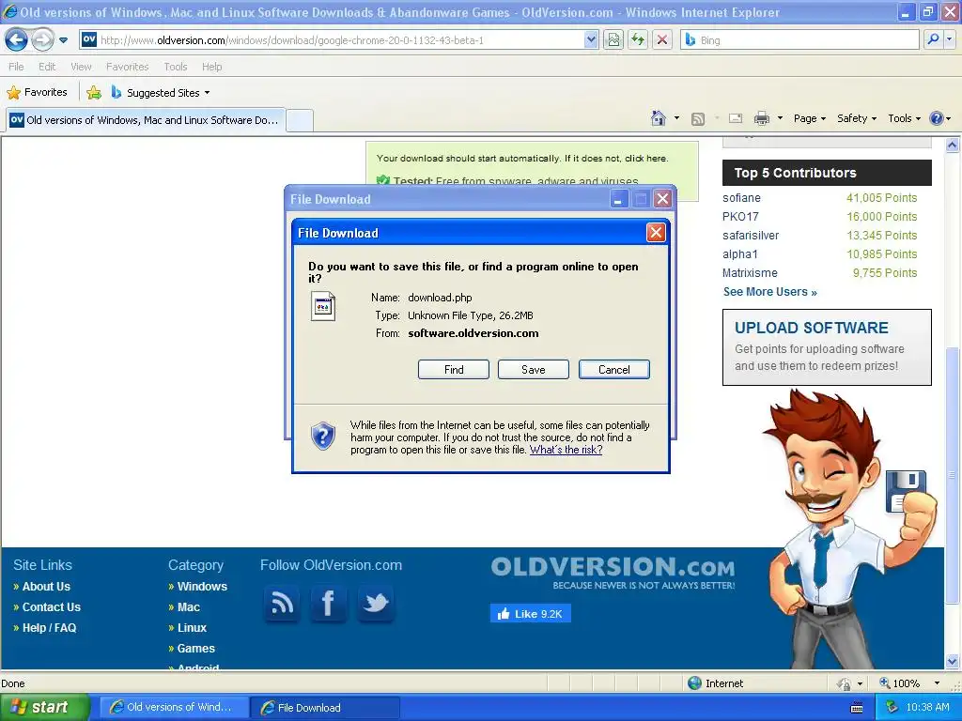Open Suggested Sites dropdown
Image resolution: width=962 pixels, height=721 pixels.
pyautogui.click(x=160, y=93)
